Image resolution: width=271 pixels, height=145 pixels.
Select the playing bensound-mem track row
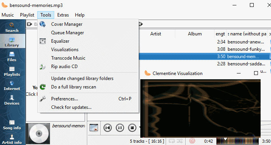(x=205, y=57)
